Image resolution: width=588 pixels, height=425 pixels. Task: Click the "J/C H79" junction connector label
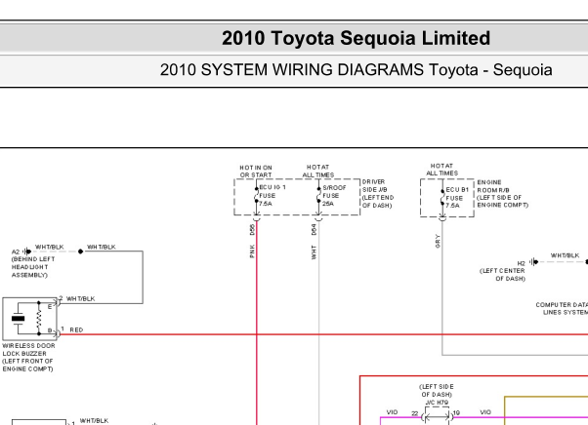438,403
